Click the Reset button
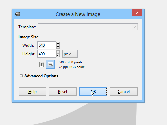 [x=63, y=92]
